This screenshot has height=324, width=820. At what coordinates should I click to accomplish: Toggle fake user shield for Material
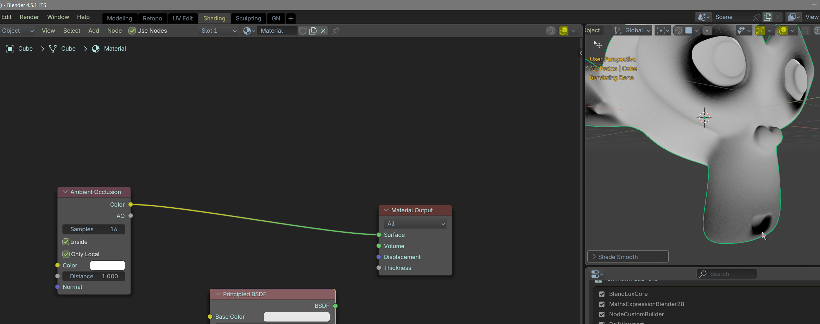302,31
